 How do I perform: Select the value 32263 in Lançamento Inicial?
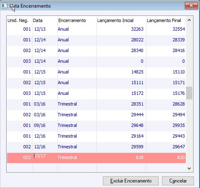137,29
